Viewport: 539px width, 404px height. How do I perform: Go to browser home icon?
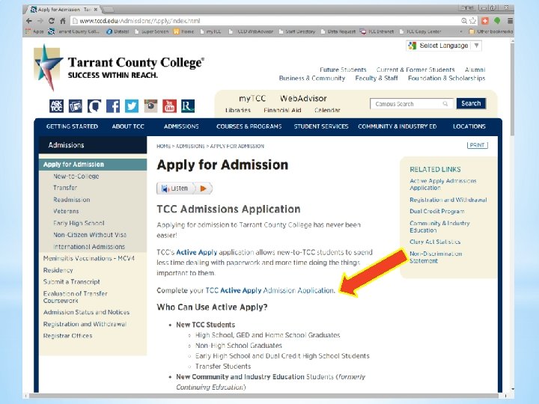(63, 21)
